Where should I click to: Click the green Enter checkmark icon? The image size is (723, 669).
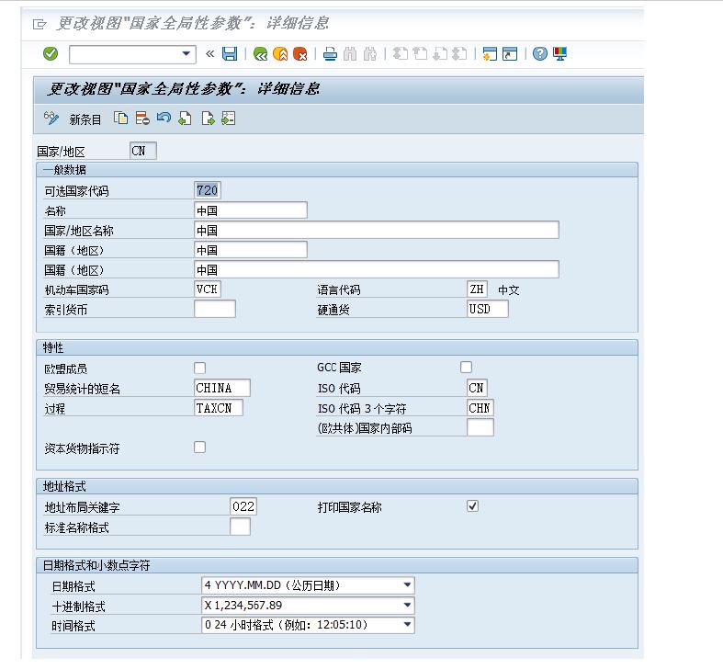[51, 53]
